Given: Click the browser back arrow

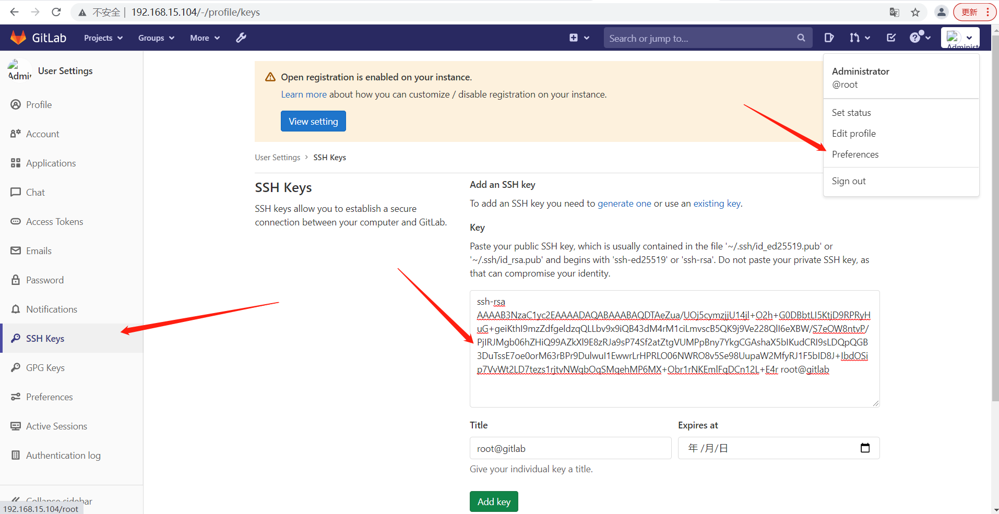Looking at the screenshot, I should pos(14,12).
